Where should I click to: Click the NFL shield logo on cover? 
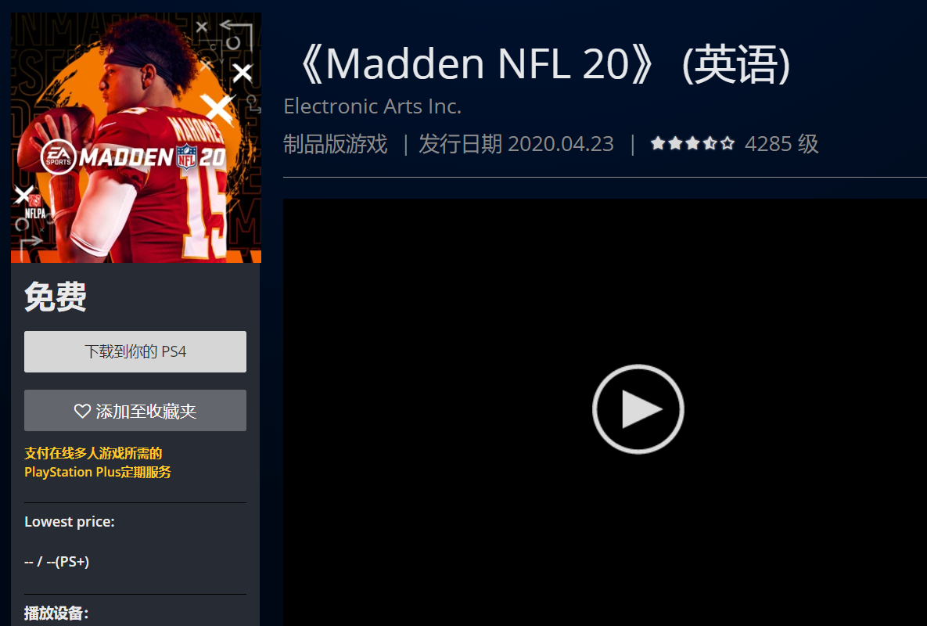[x=186, y=156]
